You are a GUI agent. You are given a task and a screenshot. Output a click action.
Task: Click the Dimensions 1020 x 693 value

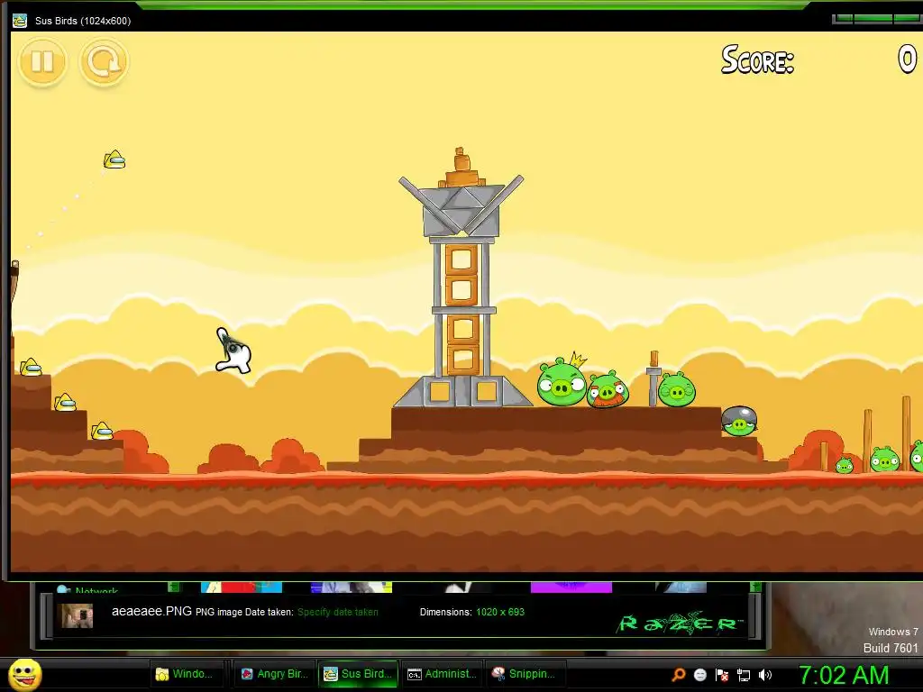pos(500,612)
